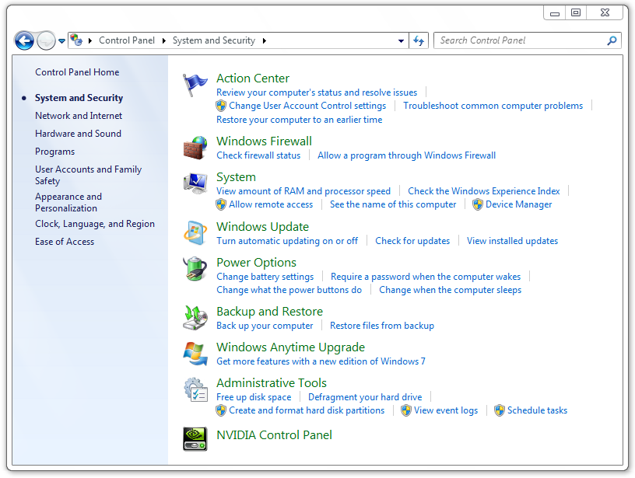Open the Windows Anytime Upgrade logo icon
Screen dimensions: 635x478
[x=195, y=354]
